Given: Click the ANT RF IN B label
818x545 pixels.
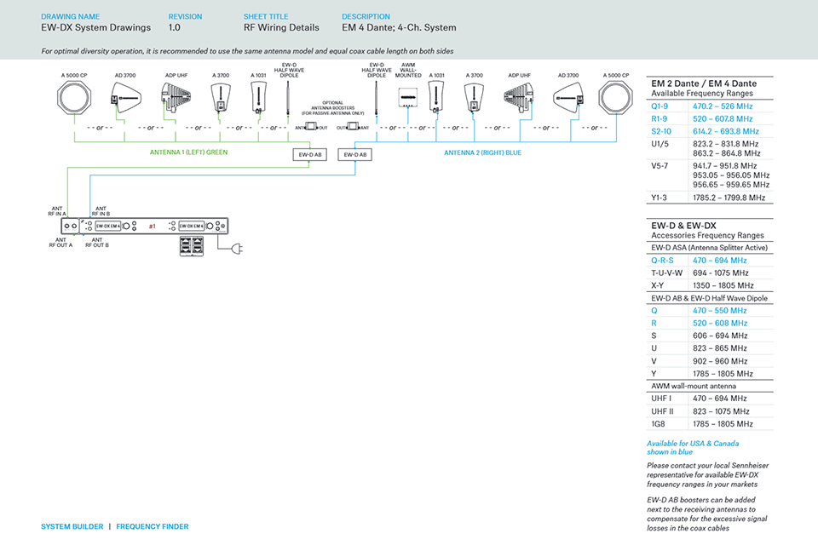Looking at the screenshot, I should pyautogui.click(x=101, y=211).
